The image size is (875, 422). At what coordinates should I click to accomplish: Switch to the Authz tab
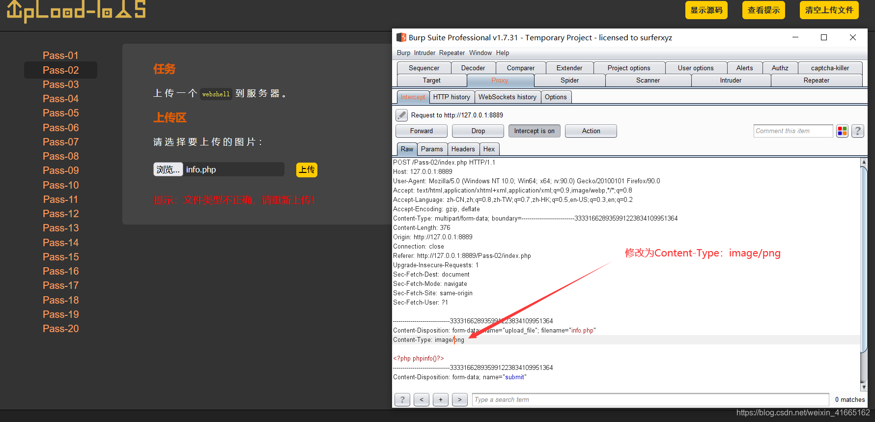tap(780, 68)
